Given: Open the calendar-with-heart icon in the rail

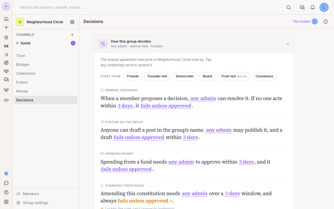Looking at the screenshot, I should (x=6, y=38).
